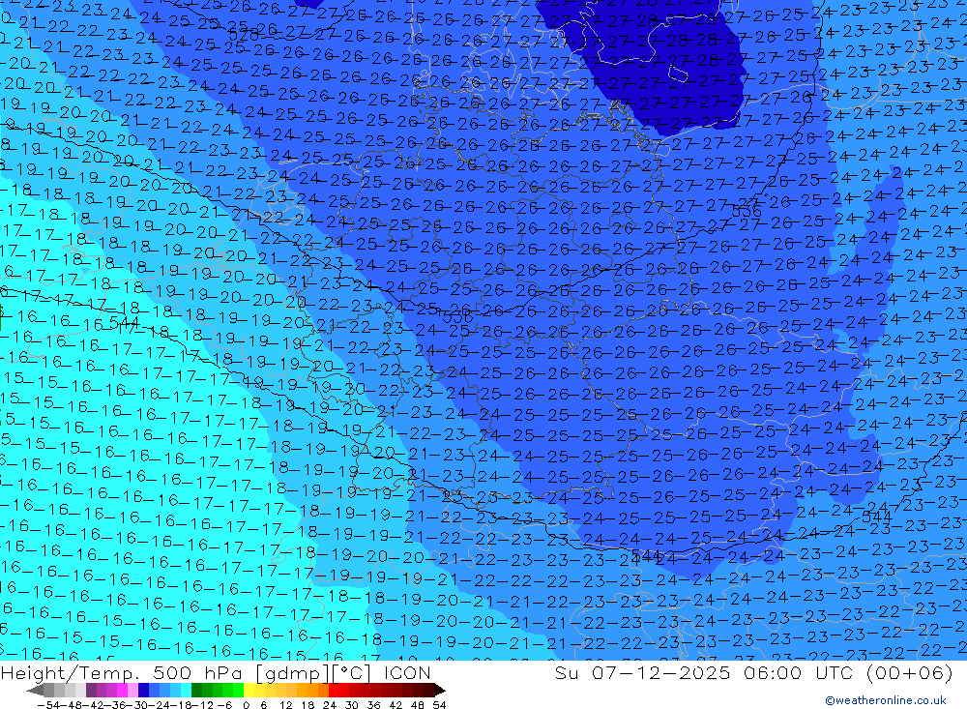Image resolution: width=967 pixels, height=709 pixels.
Task: Click the weatheronline.co.uk copyright link
Action: click(x=886, y=699)
